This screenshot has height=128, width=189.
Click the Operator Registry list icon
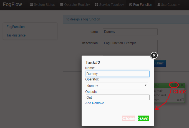[61, 5]
